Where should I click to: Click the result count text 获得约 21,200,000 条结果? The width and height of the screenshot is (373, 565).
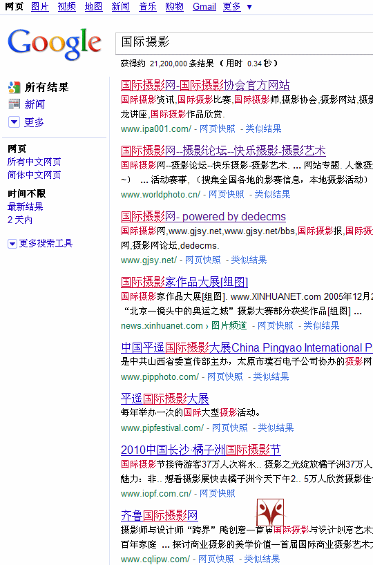coord(167,64)
